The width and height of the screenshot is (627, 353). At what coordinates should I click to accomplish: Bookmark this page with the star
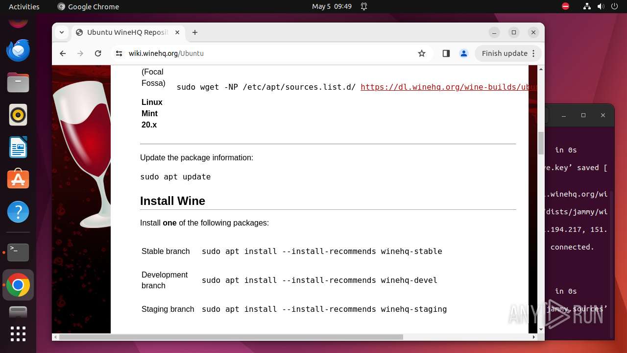coord(422,53)
